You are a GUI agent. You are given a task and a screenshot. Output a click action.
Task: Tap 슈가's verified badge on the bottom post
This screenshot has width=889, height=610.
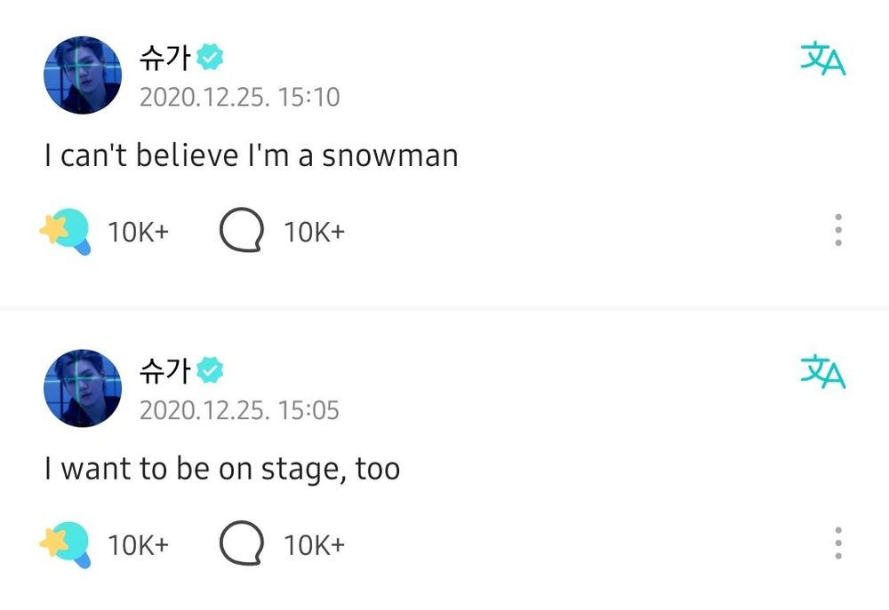[x=208, y=368]
